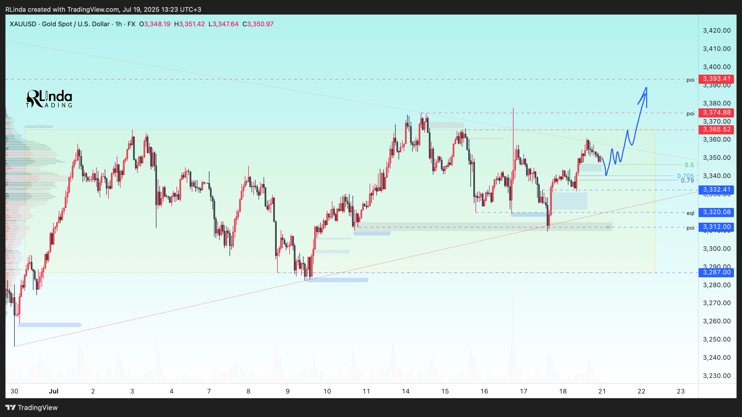Click the 9 date on time axis

pos(287,391)
